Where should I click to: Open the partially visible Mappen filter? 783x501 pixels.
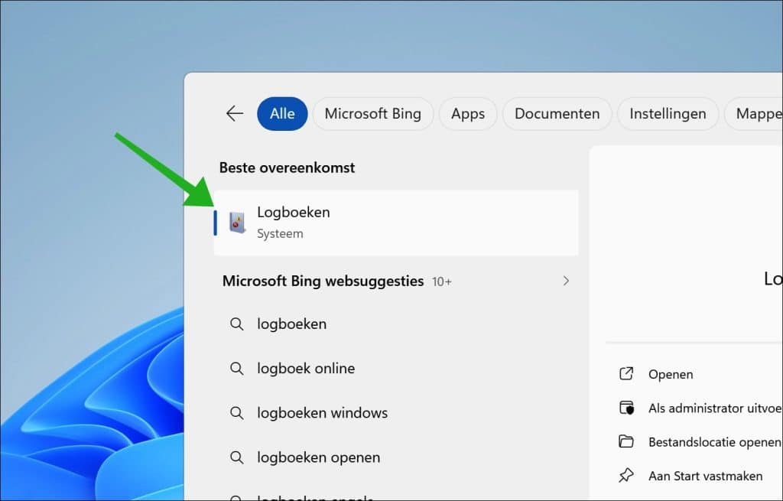[x=753, y=114]
